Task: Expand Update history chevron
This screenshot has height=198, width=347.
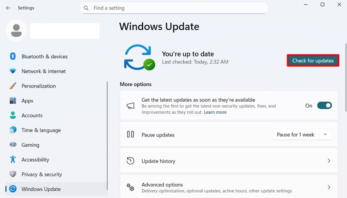Action: tap(329, 161)
